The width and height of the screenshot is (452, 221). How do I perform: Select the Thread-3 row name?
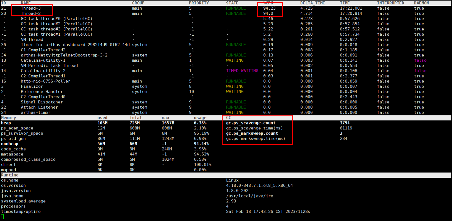[x=31, y=8]
